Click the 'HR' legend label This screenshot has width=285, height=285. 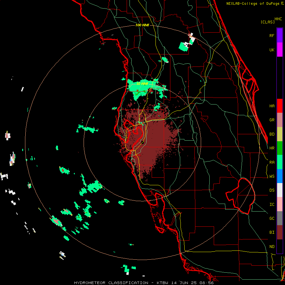(272, 148)
